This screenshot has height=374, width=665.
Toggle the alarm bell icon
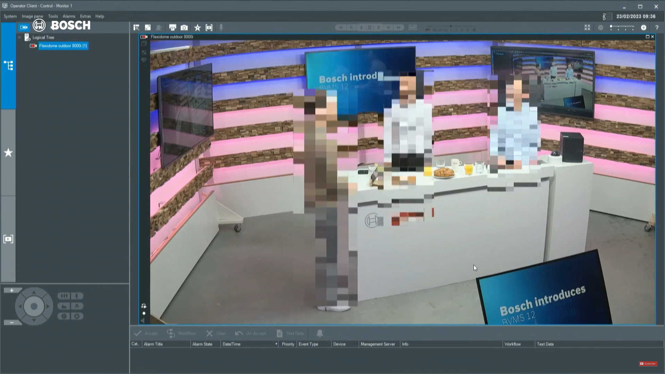pos(319,333)
